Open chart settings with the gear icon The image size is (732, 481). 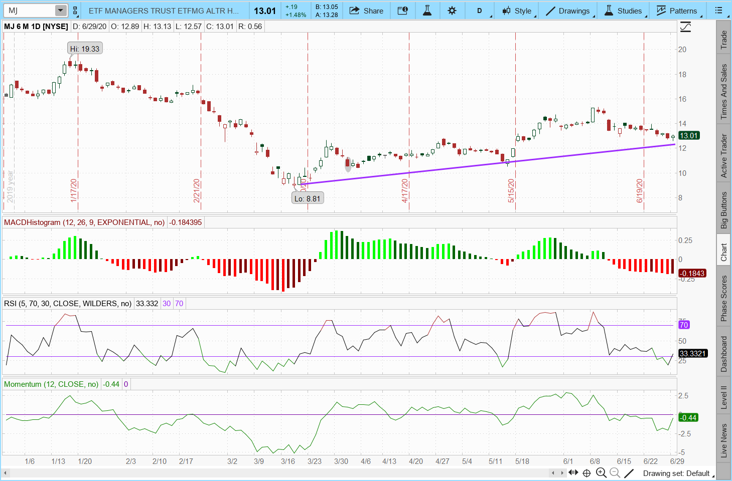point(452,11)
